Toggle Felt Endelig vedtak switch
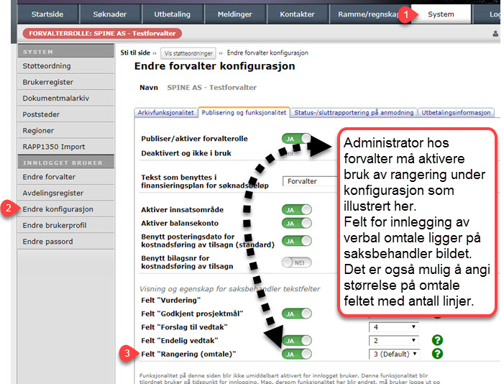 point(297,340)
